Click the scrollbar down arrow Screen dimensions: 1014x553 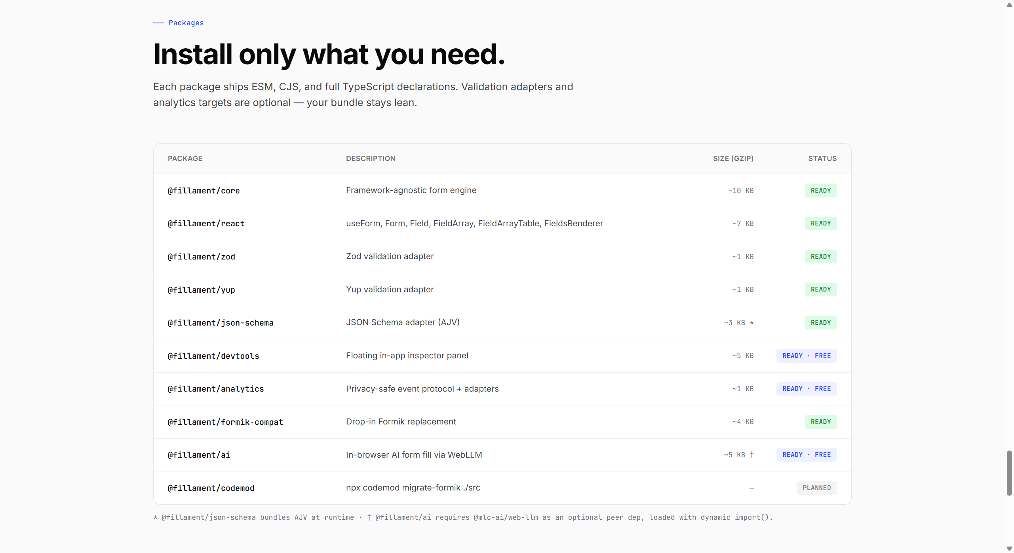point(1009,548)
